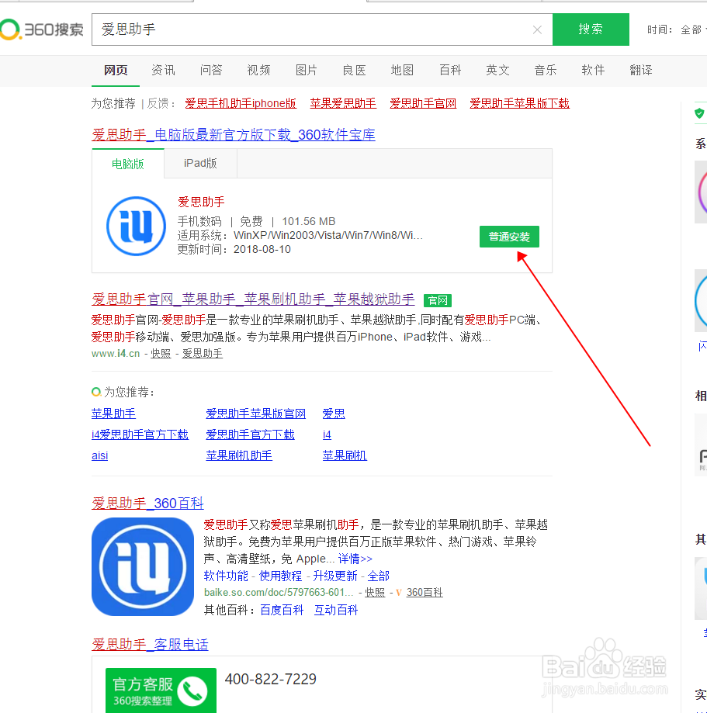
Task: Click the blue i4 logo in the download card
Action: pyautogui.click(x=136, y=226)
